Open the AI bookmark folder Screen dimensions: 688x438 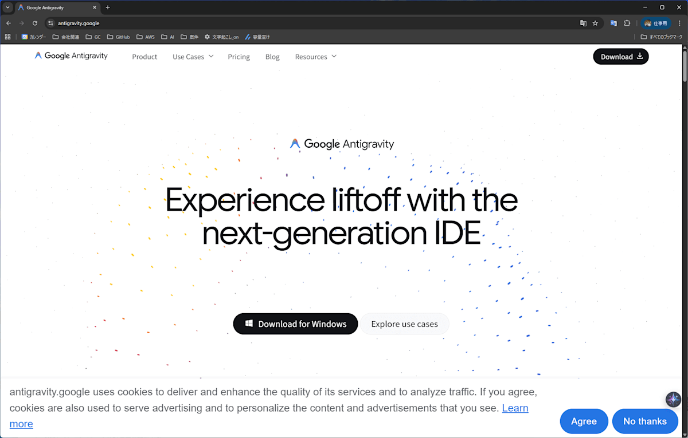point(168,37)
